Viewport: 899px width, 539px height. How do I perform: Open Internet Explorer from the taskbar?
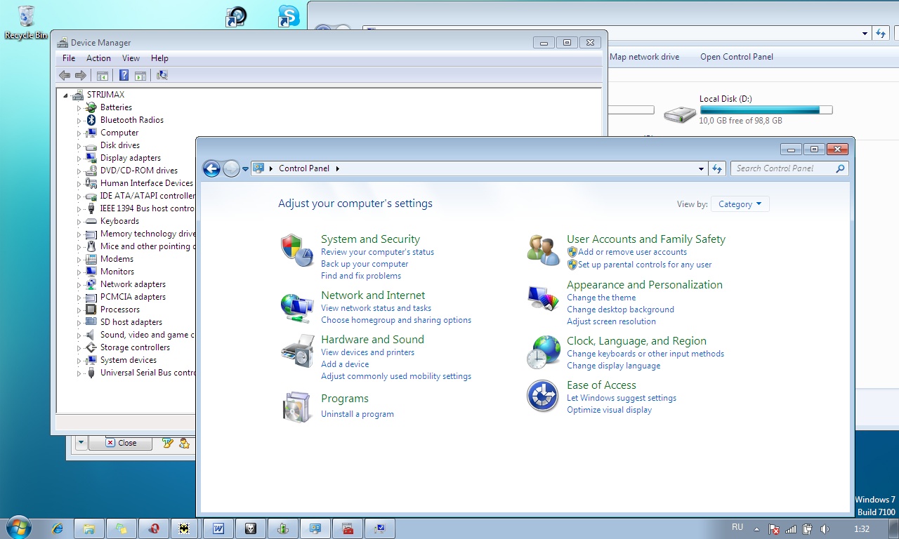(x=58, y=528)
